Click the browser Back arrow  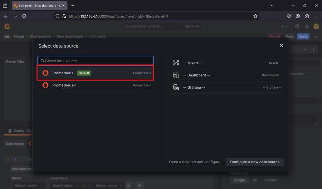6,16
